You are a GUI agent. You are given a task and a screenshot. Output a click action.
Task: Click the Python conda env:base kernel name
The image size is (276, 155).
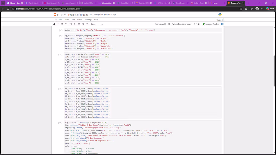pyautogui.click(x=182, y=24)
